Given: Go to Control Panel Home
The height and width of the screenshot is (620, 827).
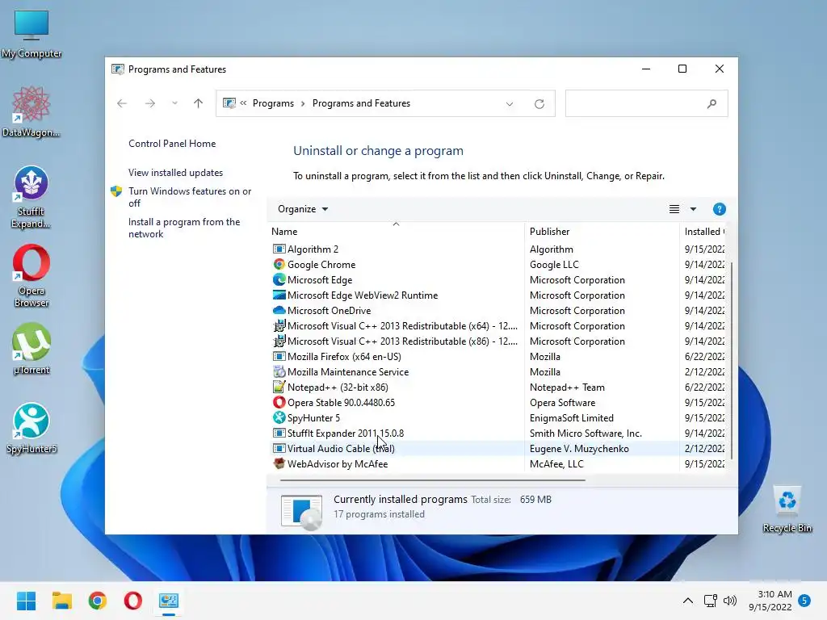Looking at the screenshot, I should (x=172, y=144).
